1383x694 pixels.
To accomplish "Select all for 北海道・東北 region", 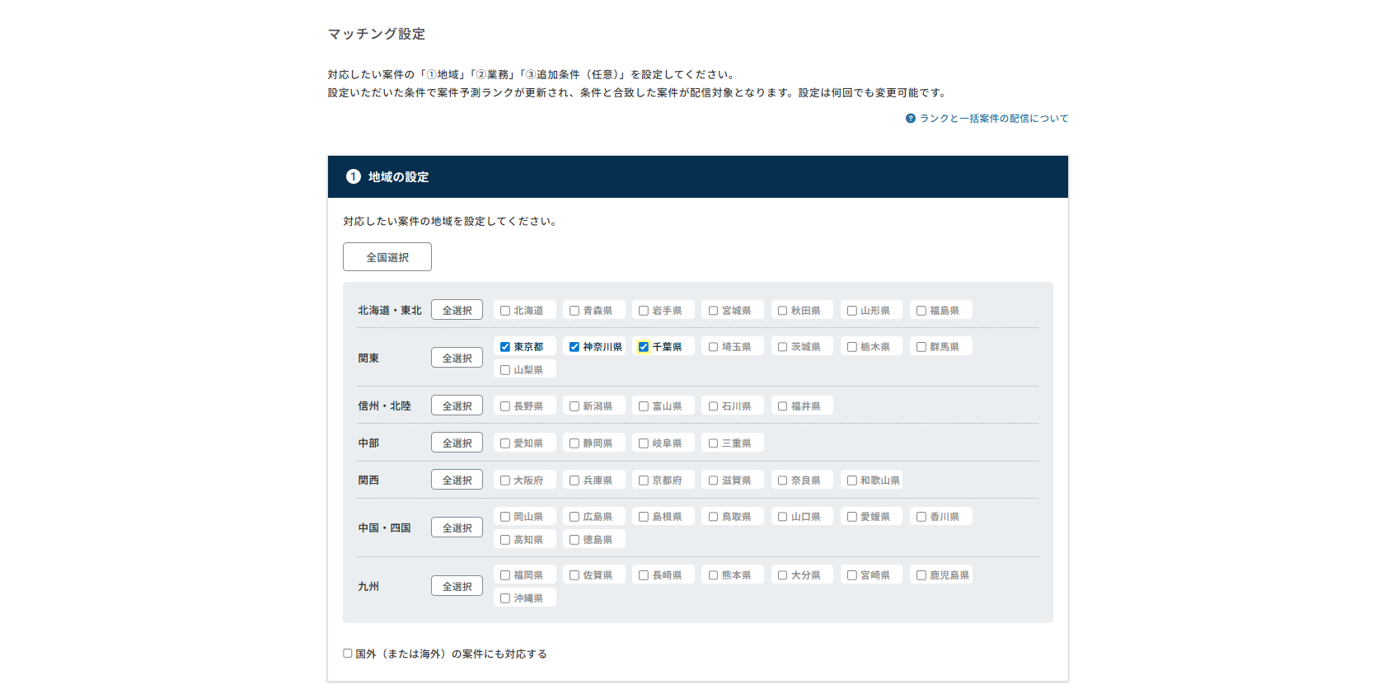I will [457, 310].
